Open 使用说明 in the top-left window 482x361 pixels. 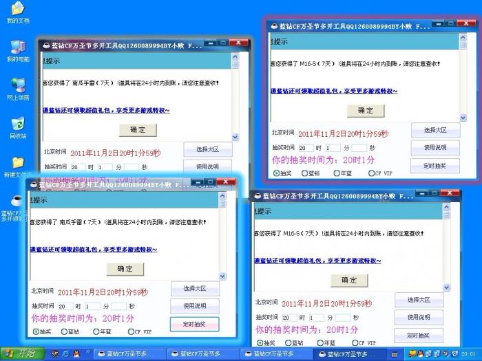(208, 166)
